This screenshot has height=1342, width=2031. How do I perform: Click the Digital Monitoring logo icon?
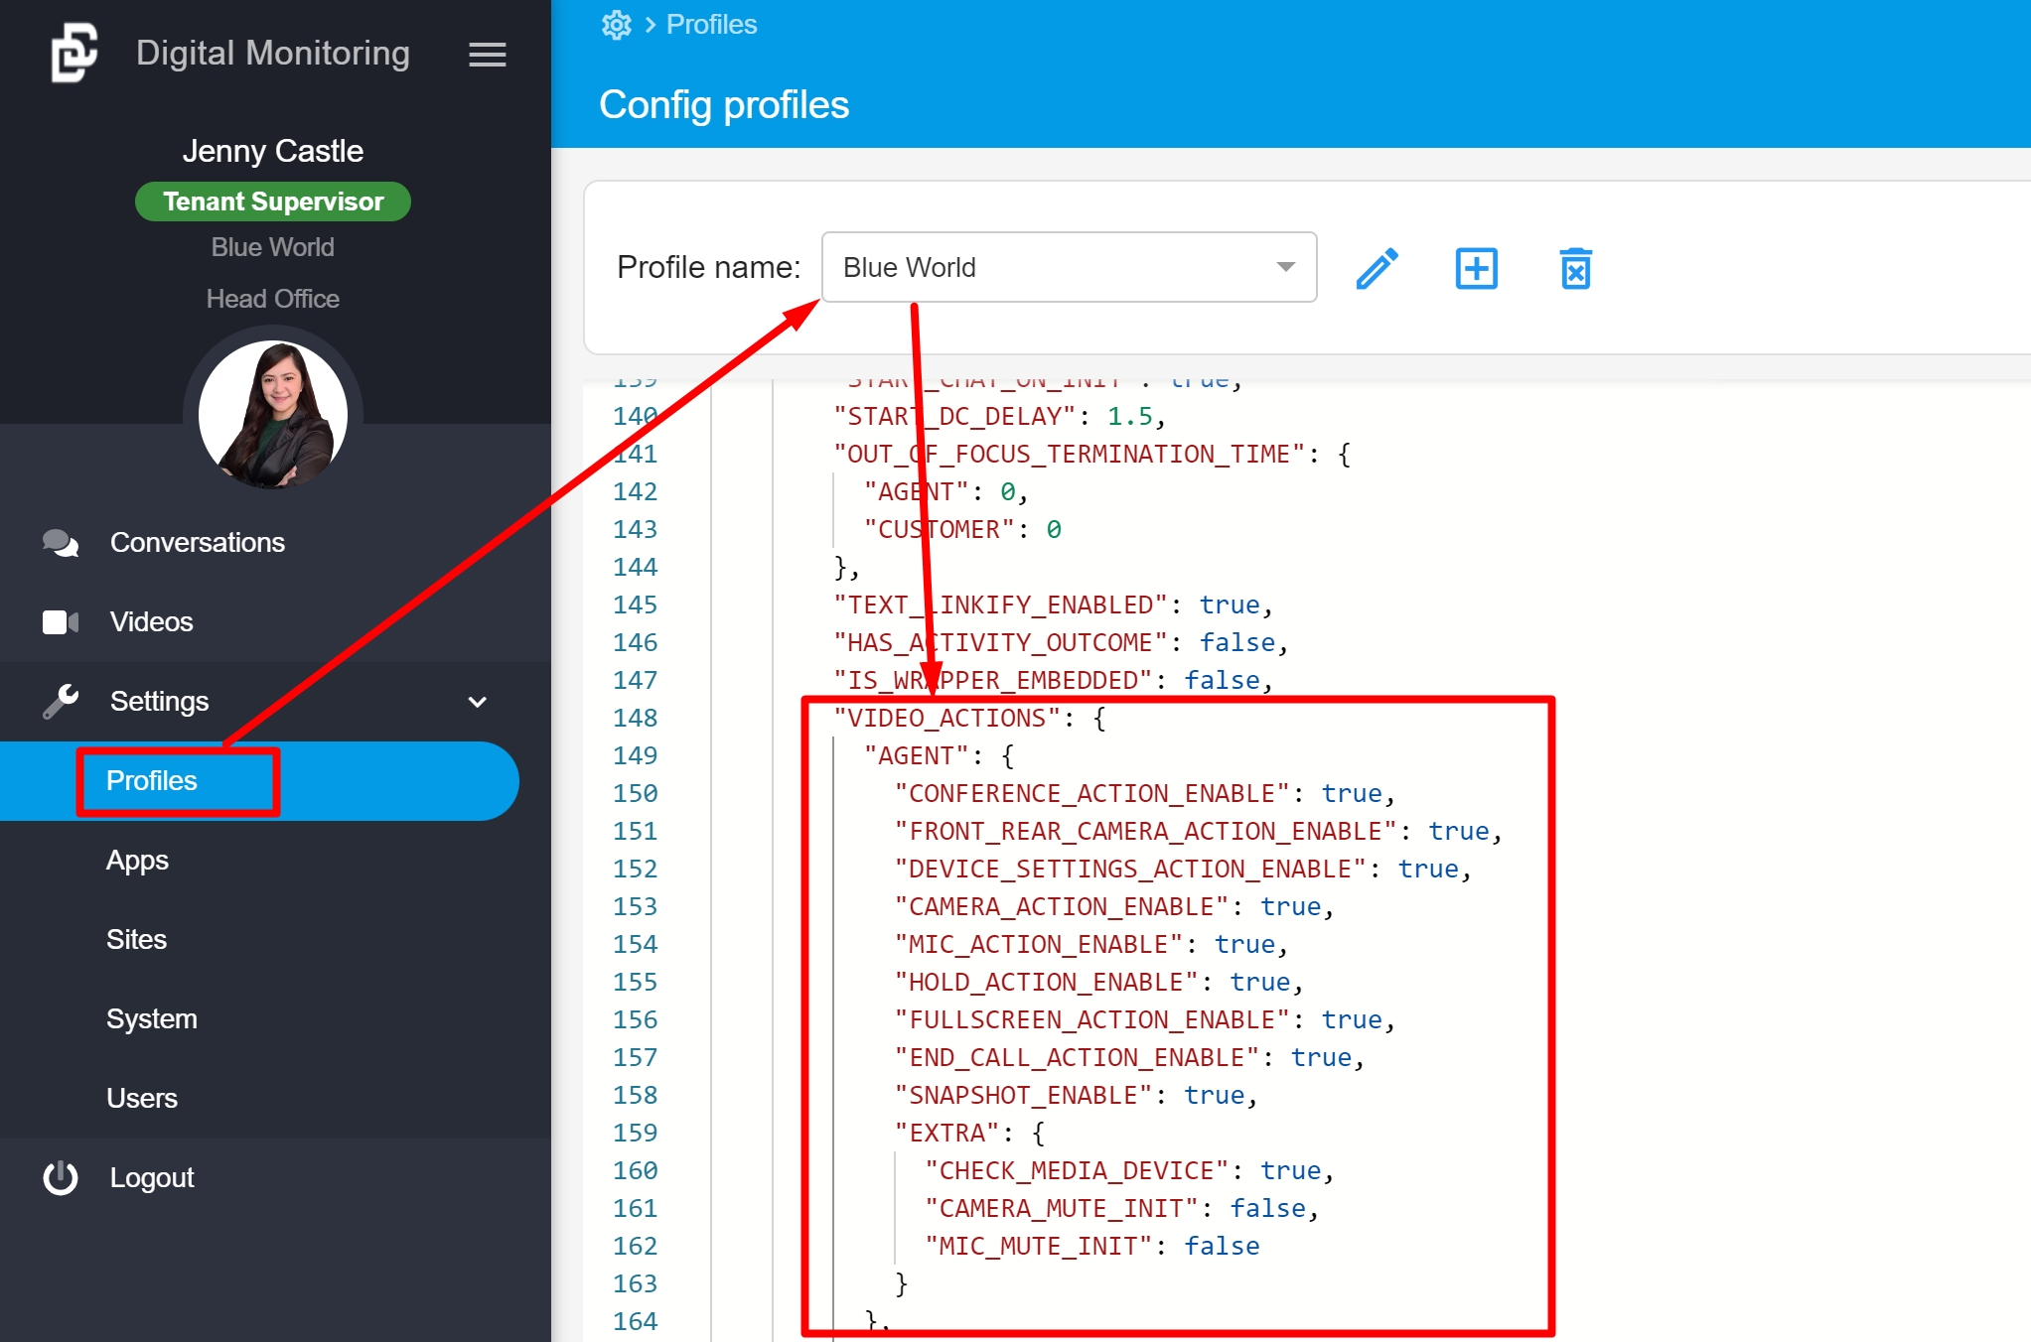pyautogui.click(x=74, y=53)
